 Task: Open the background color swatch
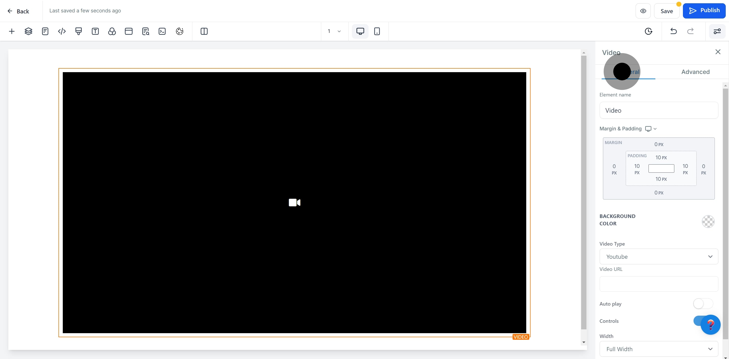(708, 222)
